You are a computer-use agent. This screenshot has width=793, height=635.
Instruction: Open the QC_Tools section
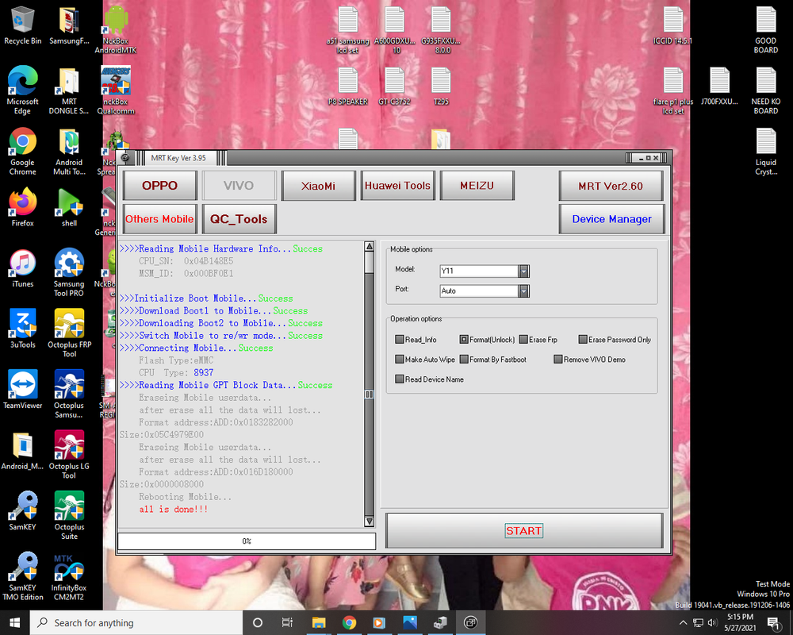click(239, 219)
